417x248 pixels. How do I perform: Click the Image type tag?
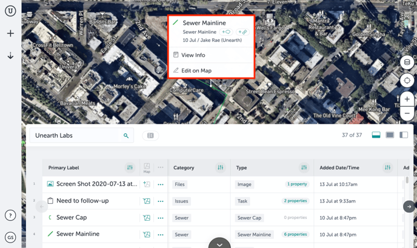pyautogui.click(x=244, y=184)
